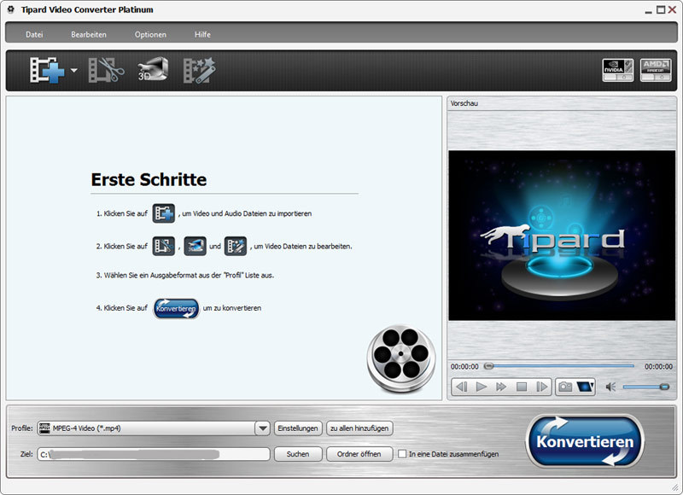This screenshot has height=495, width=683.
Task: Maximize the Tipard Video Converter window
Action: point(661,9)
